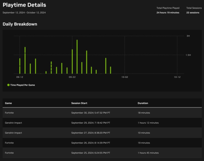This screenshot has width=204, height=161.
Task: Click the Total Playtime Played value
Action: click(168, 13)
